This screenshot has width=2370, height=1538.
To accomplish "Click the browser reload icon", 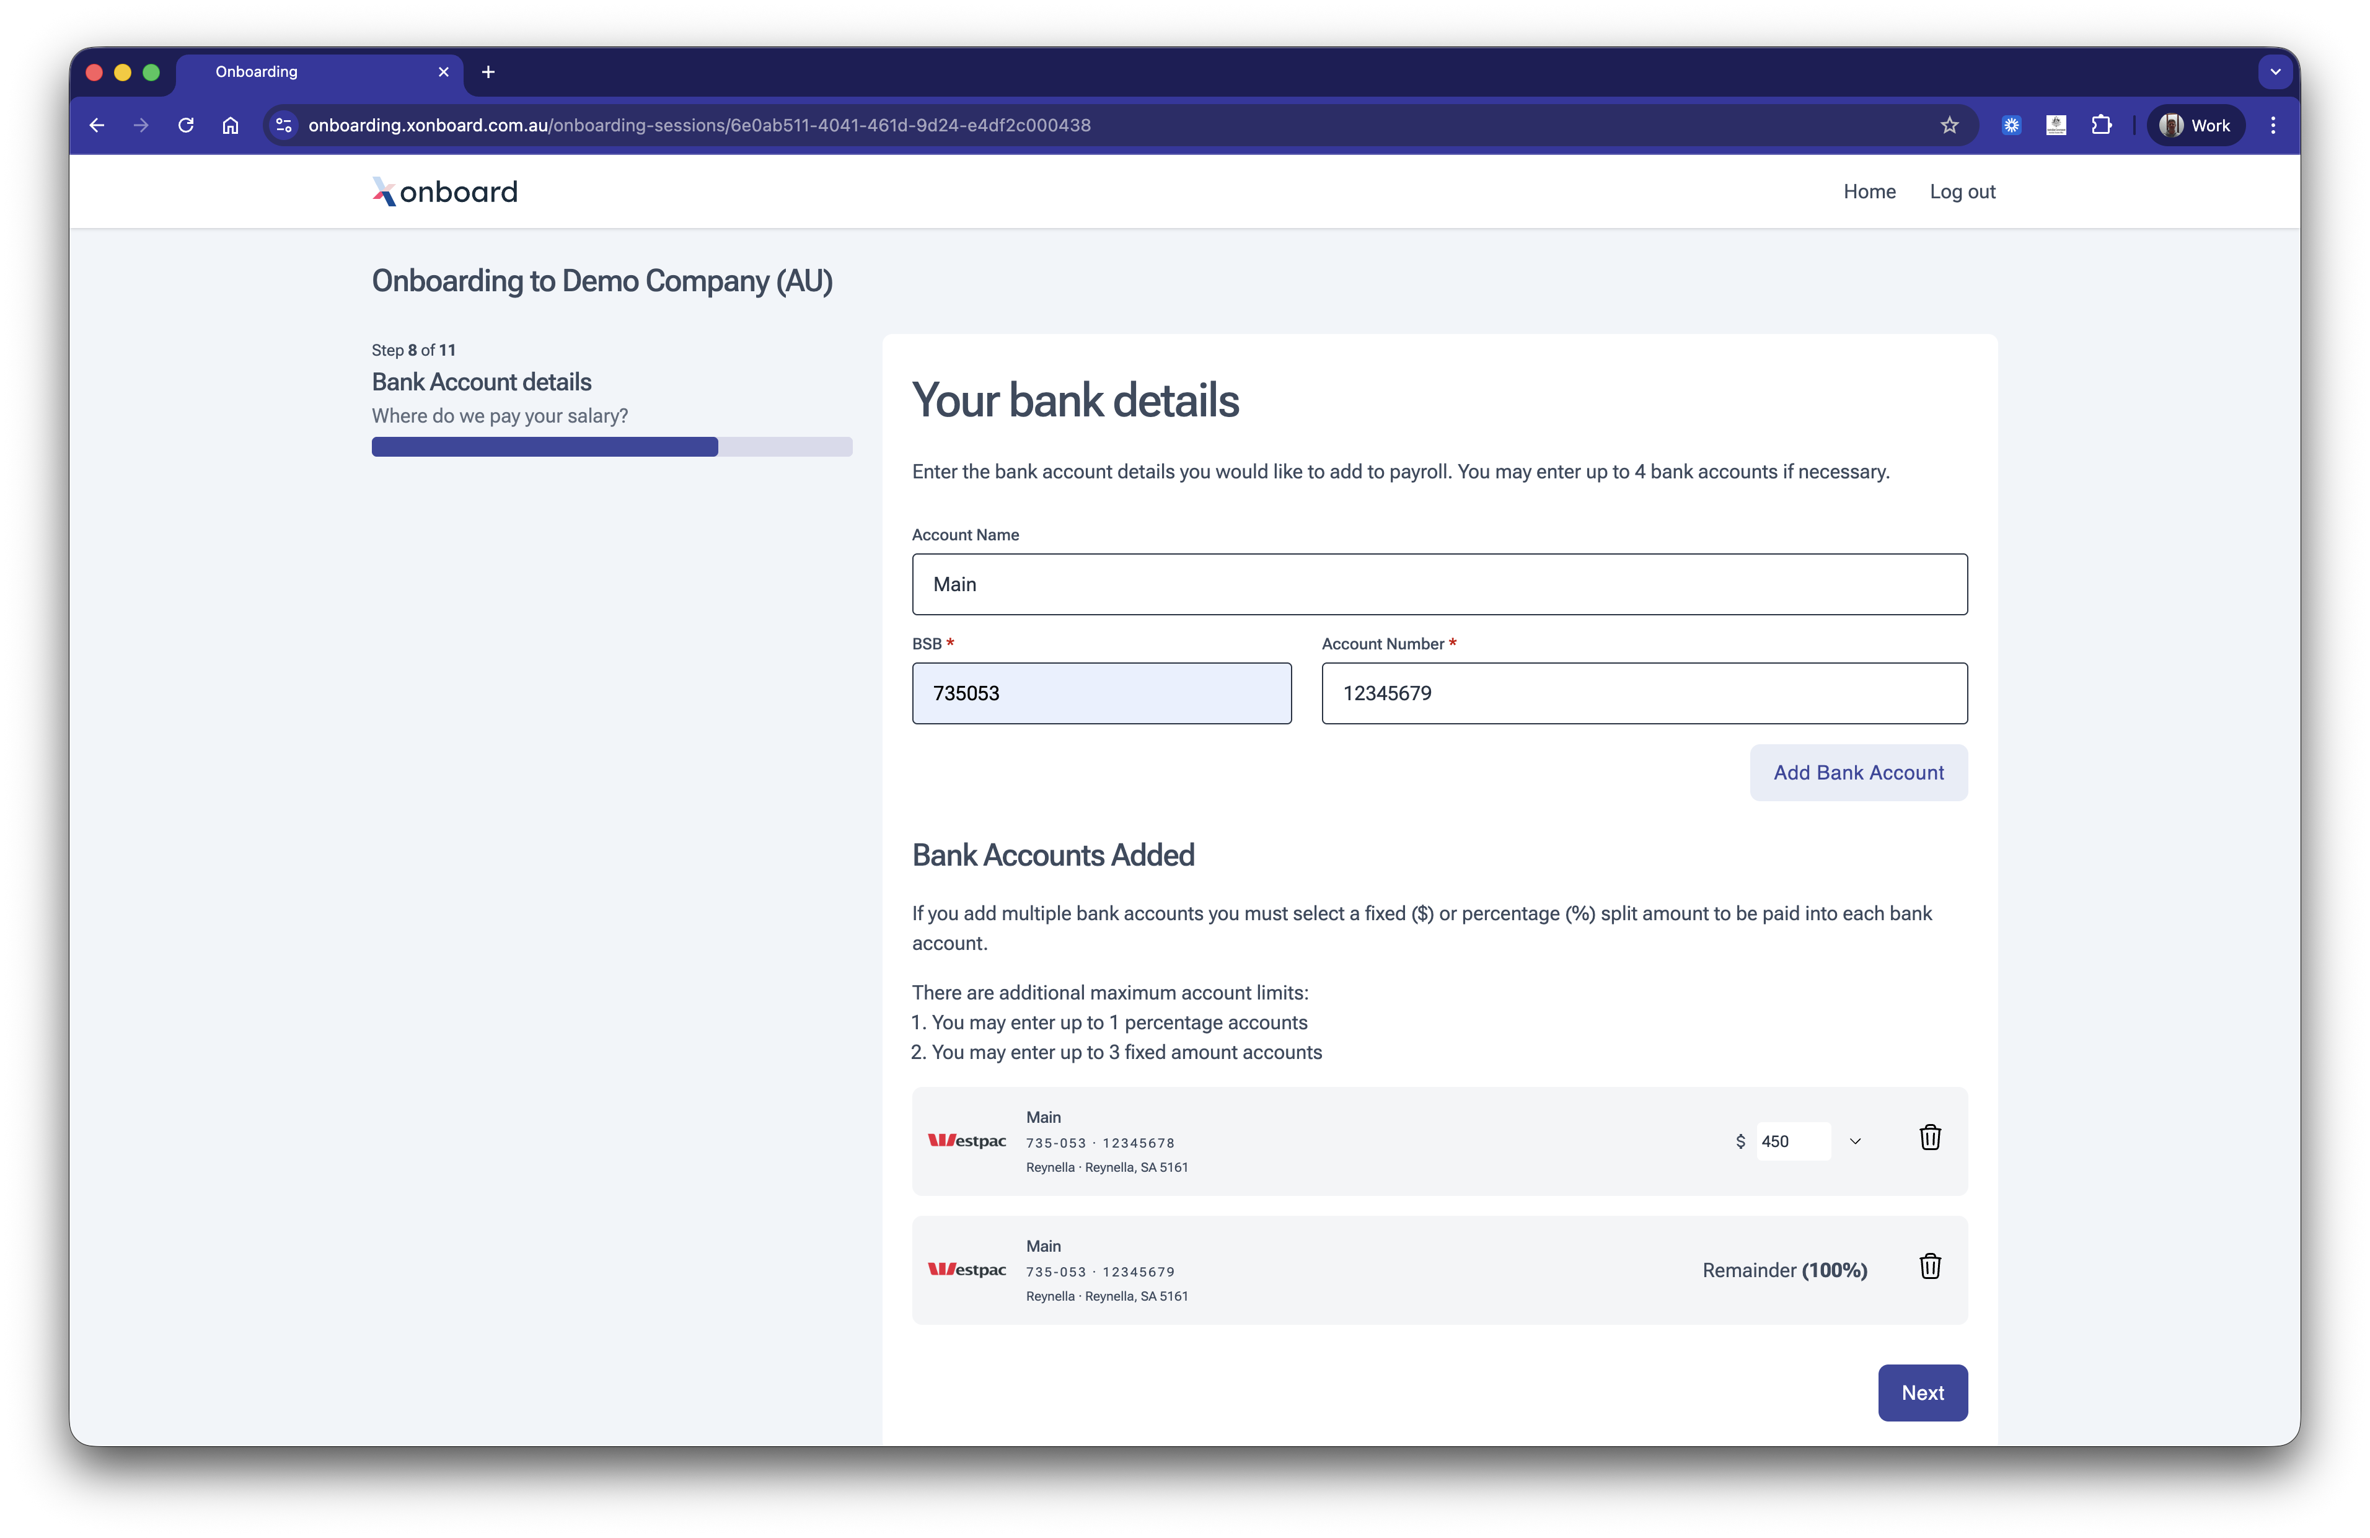I will (185, 125).
